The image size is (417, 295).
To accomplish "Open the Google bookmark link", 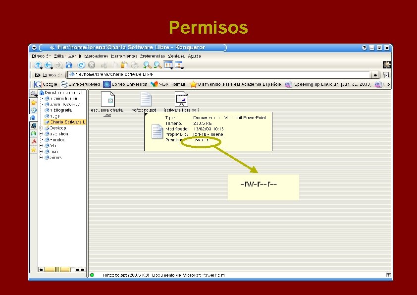I will pyautogui.click(x=46, y=84).
